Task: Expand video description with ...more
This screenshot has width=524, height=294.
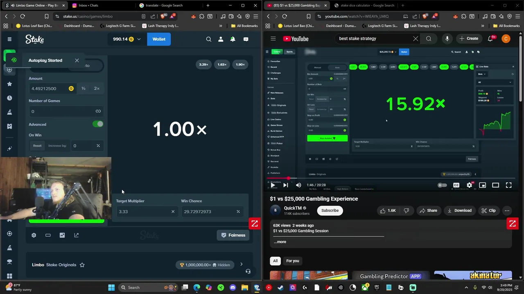Action: pyautogui.click(x=280, y=242)
